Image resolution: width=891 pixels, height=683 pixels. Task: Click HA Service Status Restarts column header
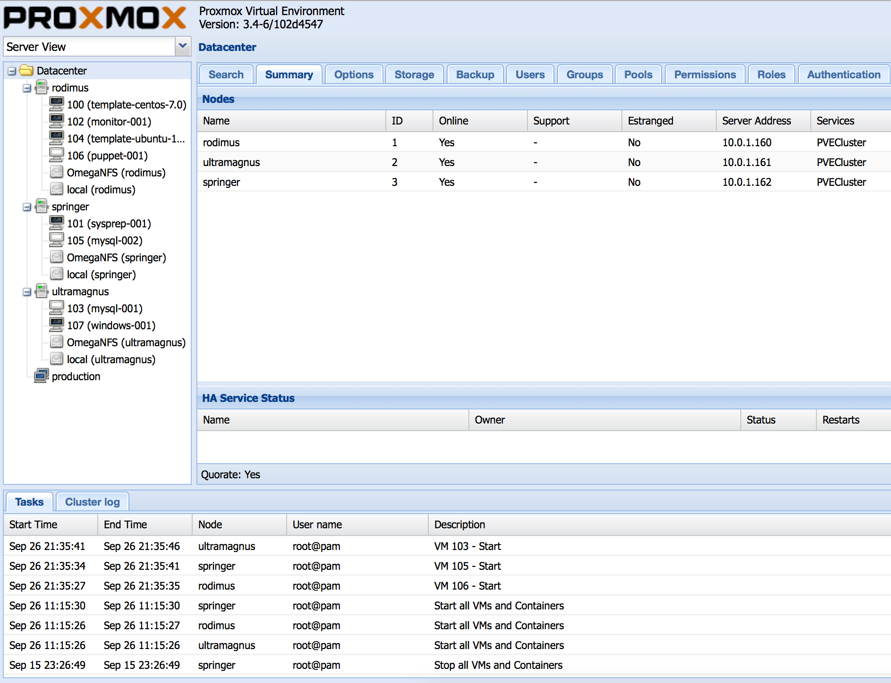pyautogui.click(x=854, y=420)
